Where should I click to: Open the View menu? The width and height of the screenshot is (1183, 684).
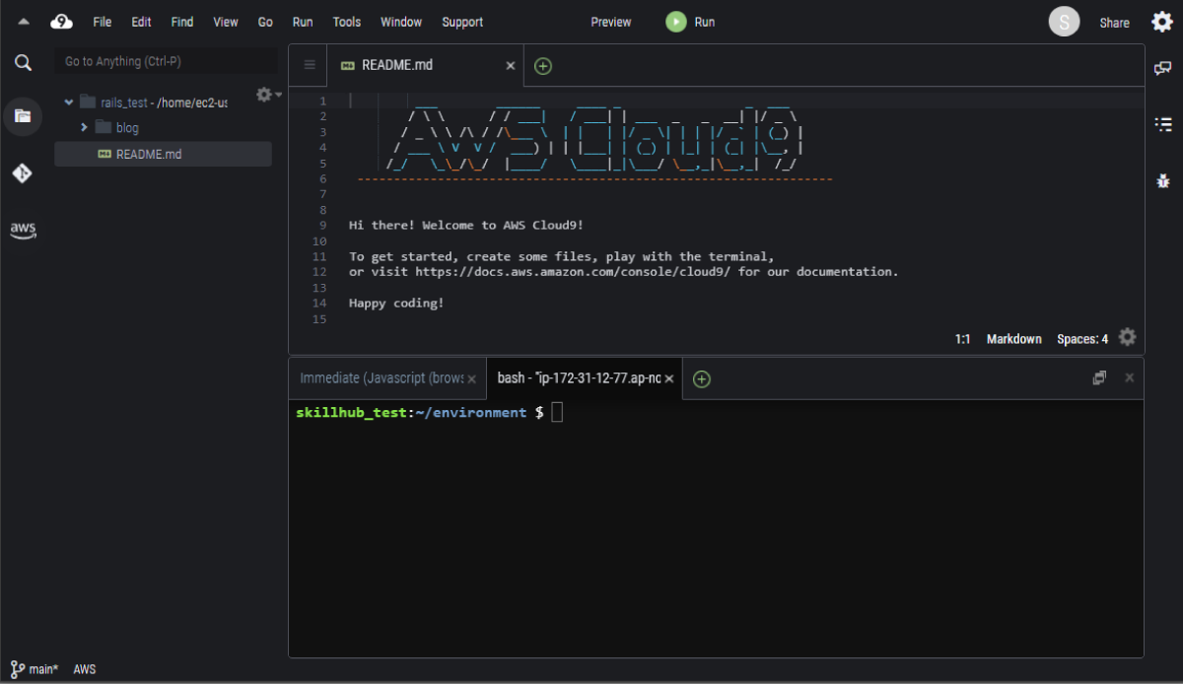(226, 22)
